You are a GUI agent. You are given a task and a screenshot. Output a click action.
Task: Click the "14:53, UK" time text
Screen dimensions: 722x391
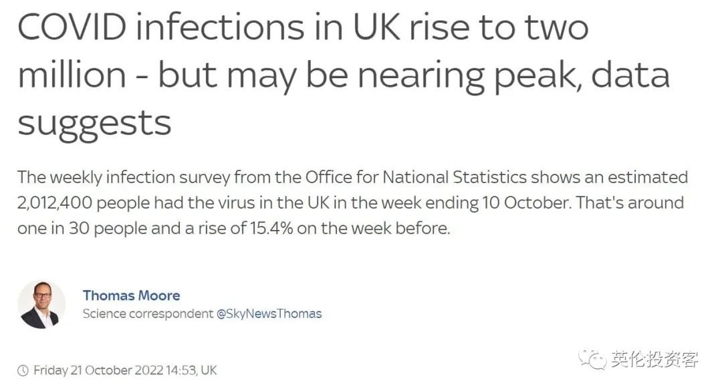(x=191, y=370)
